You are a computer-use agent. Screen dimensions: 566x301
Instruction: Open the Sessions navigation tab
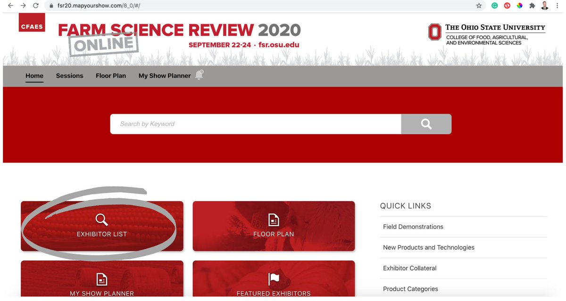(x=69, y=75)
